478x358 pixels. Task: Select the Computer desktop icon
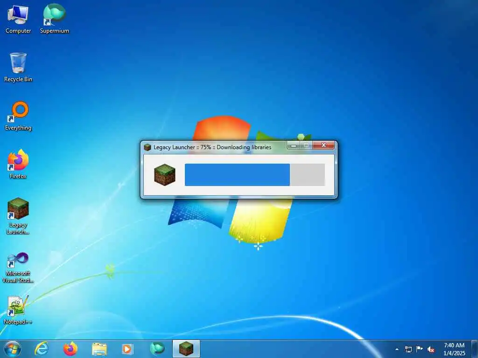click(18, 19)
